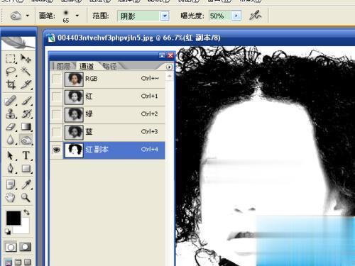Select the Clone Stamp tool

pyautogui.click(x=11, y=113)
